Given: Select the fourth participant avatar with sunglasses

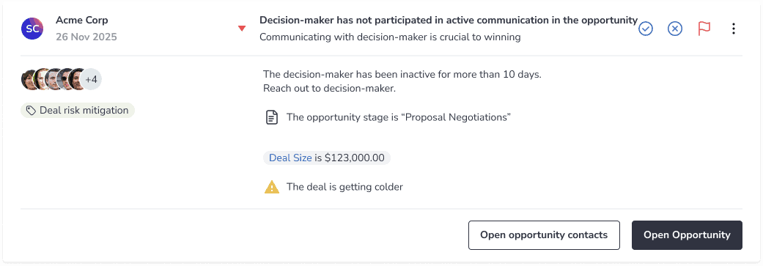Looking at the screenshot, I should [65, 79].
